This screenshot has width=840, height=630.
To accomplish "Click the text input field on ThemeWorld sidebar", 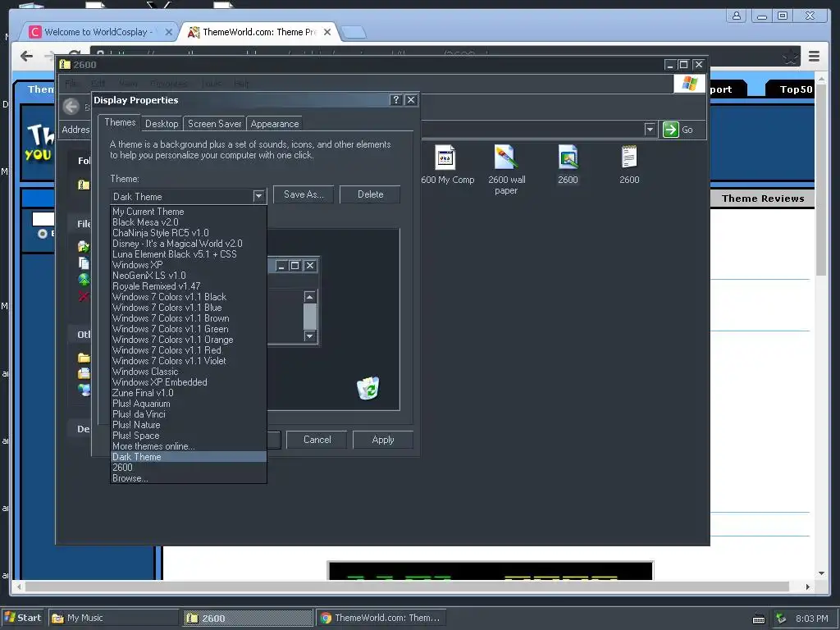I will (x=43, y=218).
